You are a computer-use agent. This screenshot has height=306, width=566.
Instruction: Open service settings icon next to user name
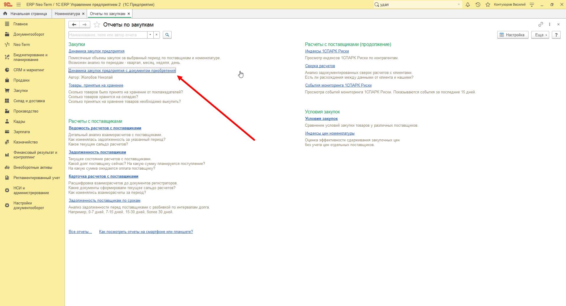(532, 4)
